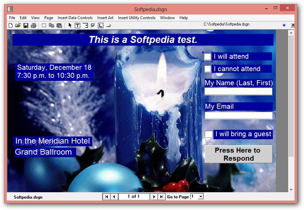Click the 'Go to Page' label

(x=178, y=197)
